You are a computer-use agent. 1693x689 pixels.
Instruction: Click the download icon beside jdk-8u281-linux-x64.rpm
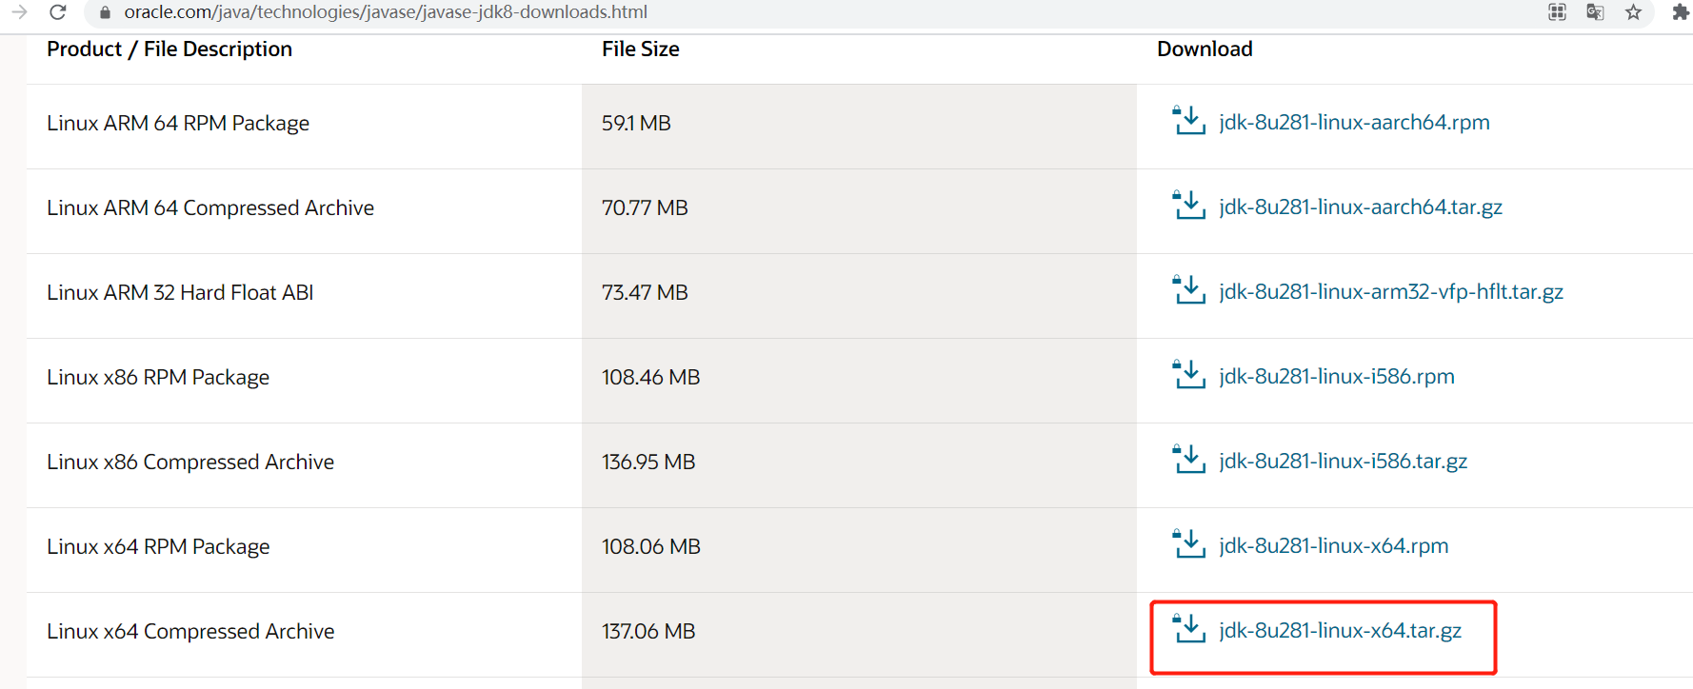tap(1188, 544)
